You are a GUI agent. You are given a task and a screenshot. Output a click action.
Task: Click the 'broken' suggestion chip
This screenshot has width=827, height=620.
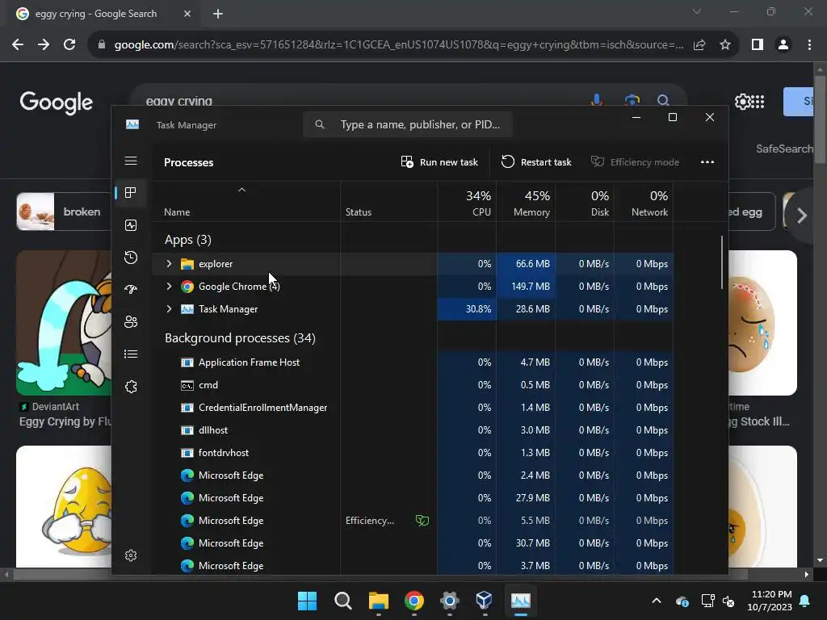click(x=63, y=212)
